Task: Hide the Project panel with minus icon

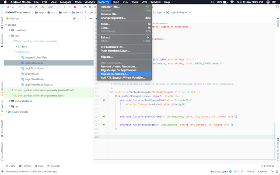Action: point(91,18)
